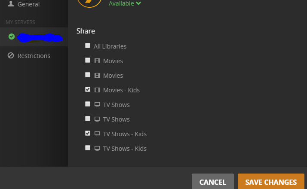
Task: Tick the unchecked TV Shows - Kids checkbox
Action: coord(88,148)
